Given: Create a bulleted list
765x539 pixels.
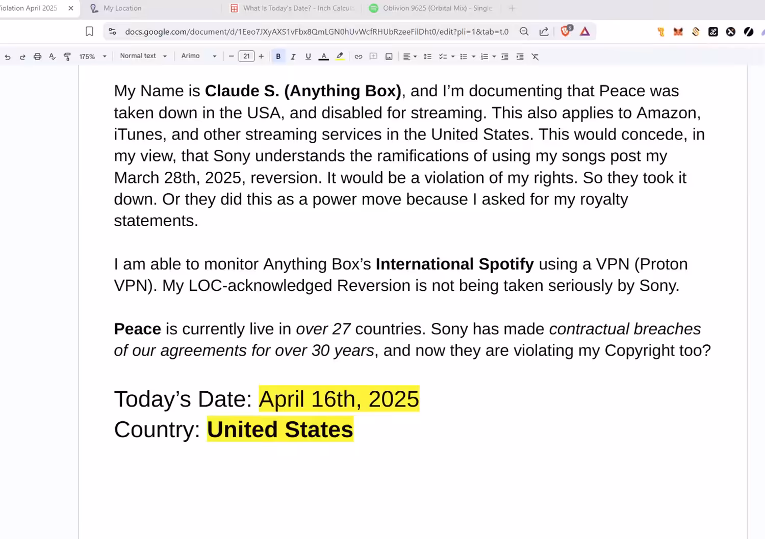Looking at the screenshot, I should point(464,57).
